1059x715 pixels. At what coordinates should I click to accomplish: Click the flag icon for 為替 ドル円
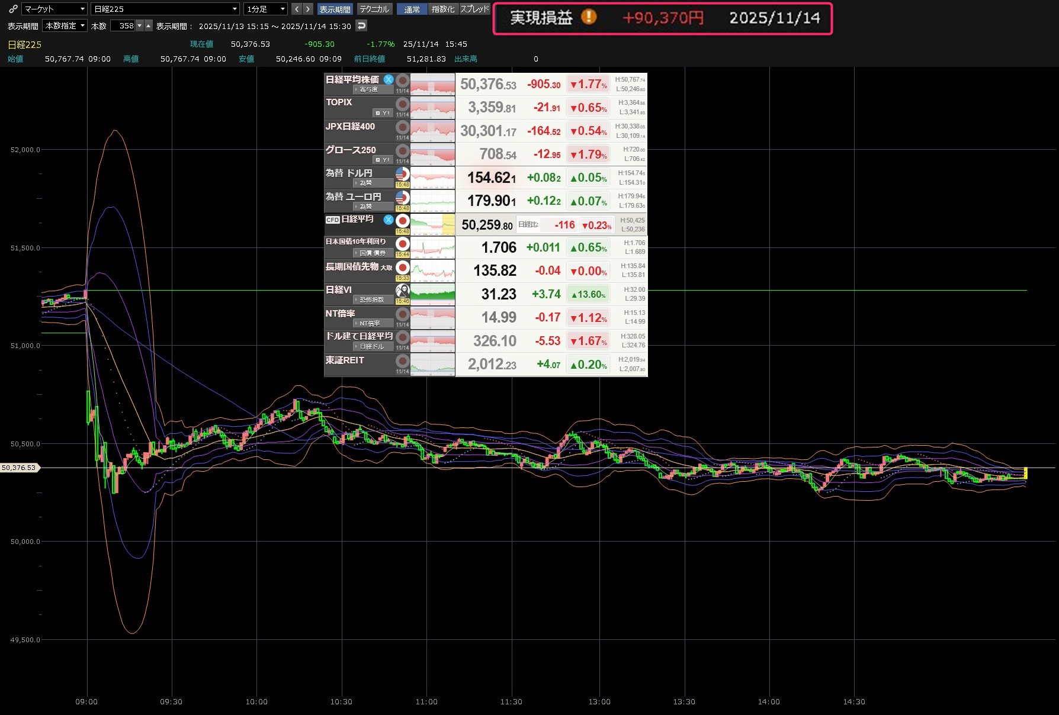coord(403,174)
